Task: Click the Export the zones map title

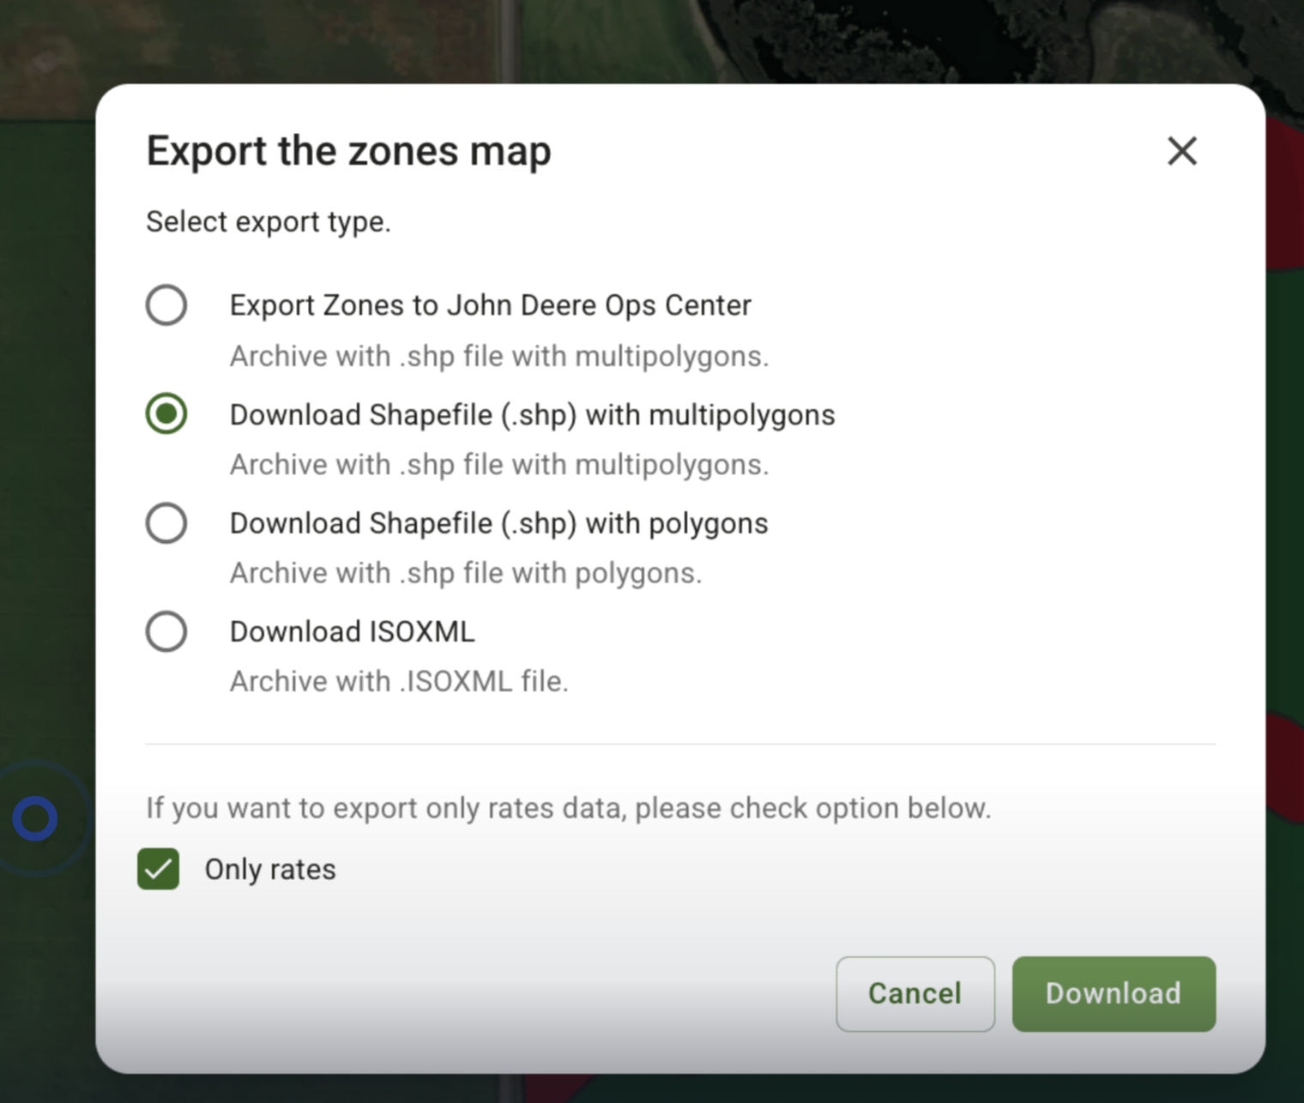Action: click(x=349, y=151)
